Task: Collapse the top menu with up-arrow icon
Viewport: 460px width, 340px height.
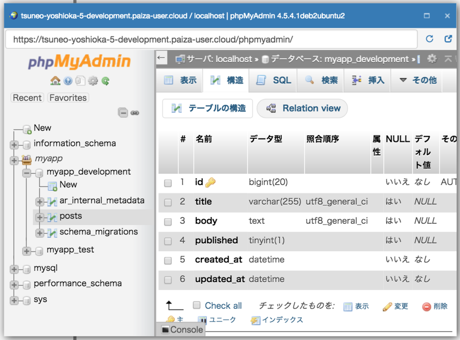Action: point(448,59)
